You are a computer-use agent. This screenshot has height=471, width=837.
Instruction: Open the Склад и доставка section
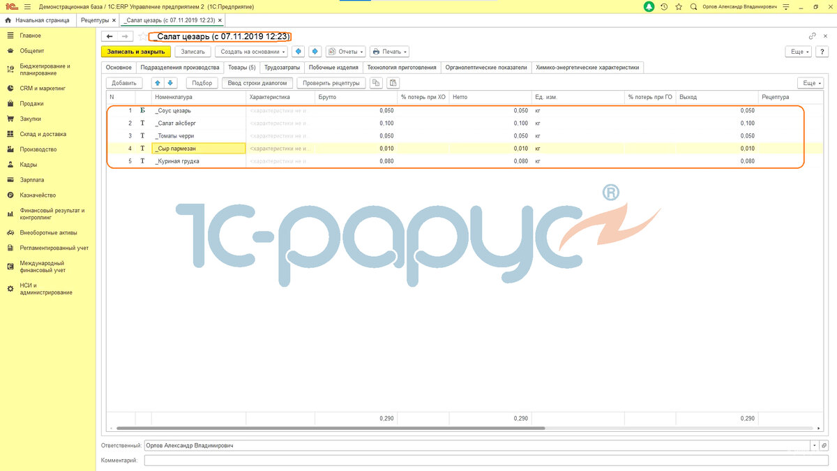[43, 134]
